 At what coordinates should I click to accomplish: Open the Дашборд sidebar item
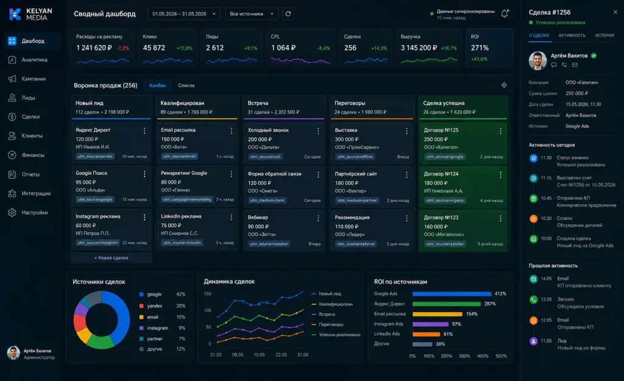point(32,41)
